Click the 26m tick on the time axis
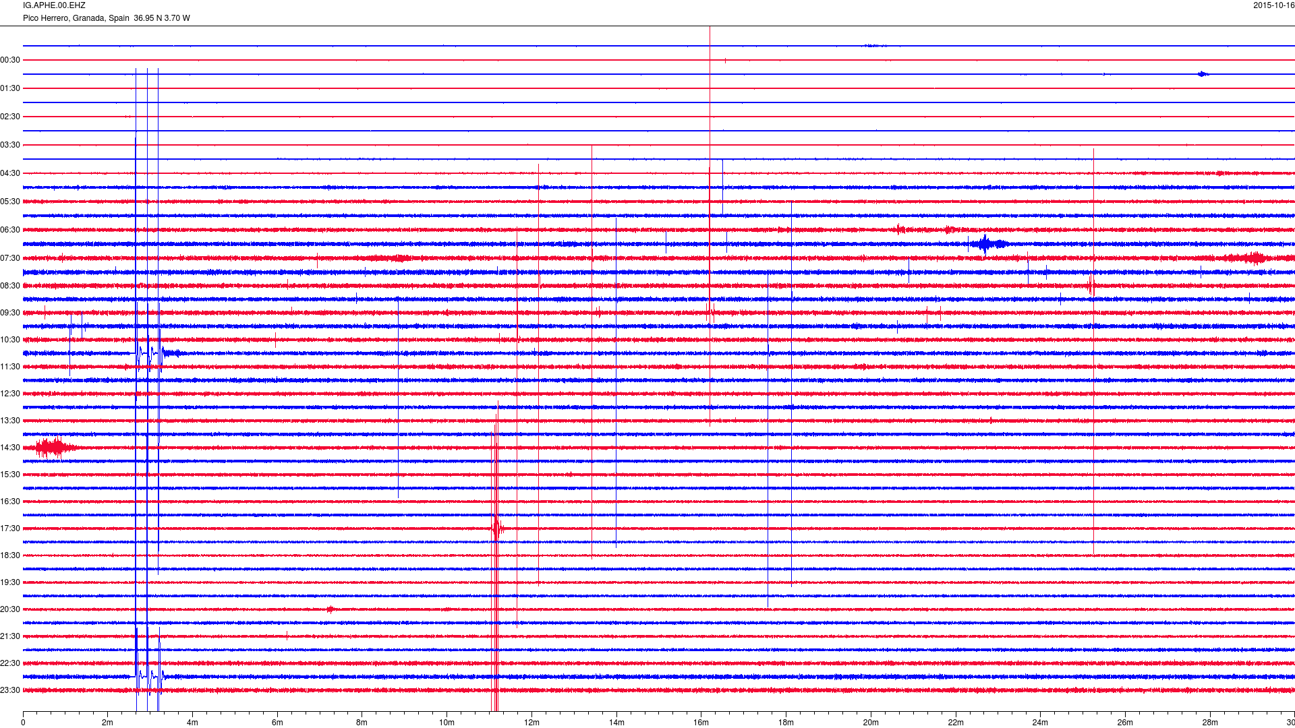 [x=1125, y=723]
